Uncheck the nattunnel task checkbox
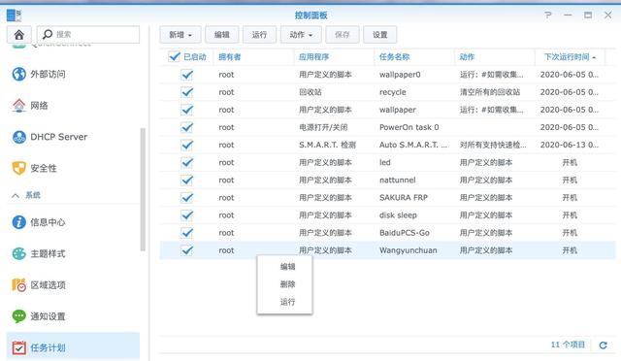The image size is (621, 361). [x=187, y=180]
